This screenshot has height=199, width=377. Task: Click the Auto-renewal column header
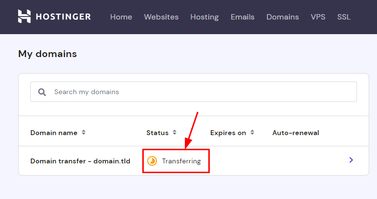(x=295, y=133)
